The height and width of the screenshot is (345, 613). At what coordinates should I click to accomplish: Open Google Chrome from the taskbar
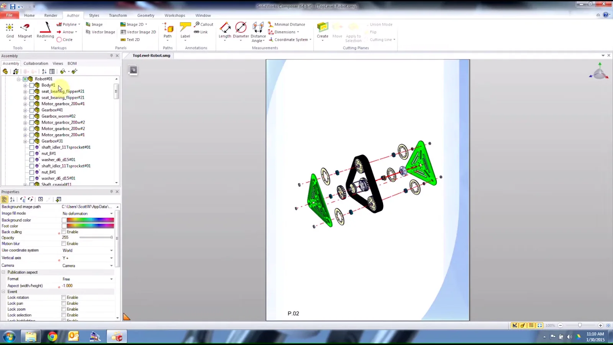click(52, 337)
